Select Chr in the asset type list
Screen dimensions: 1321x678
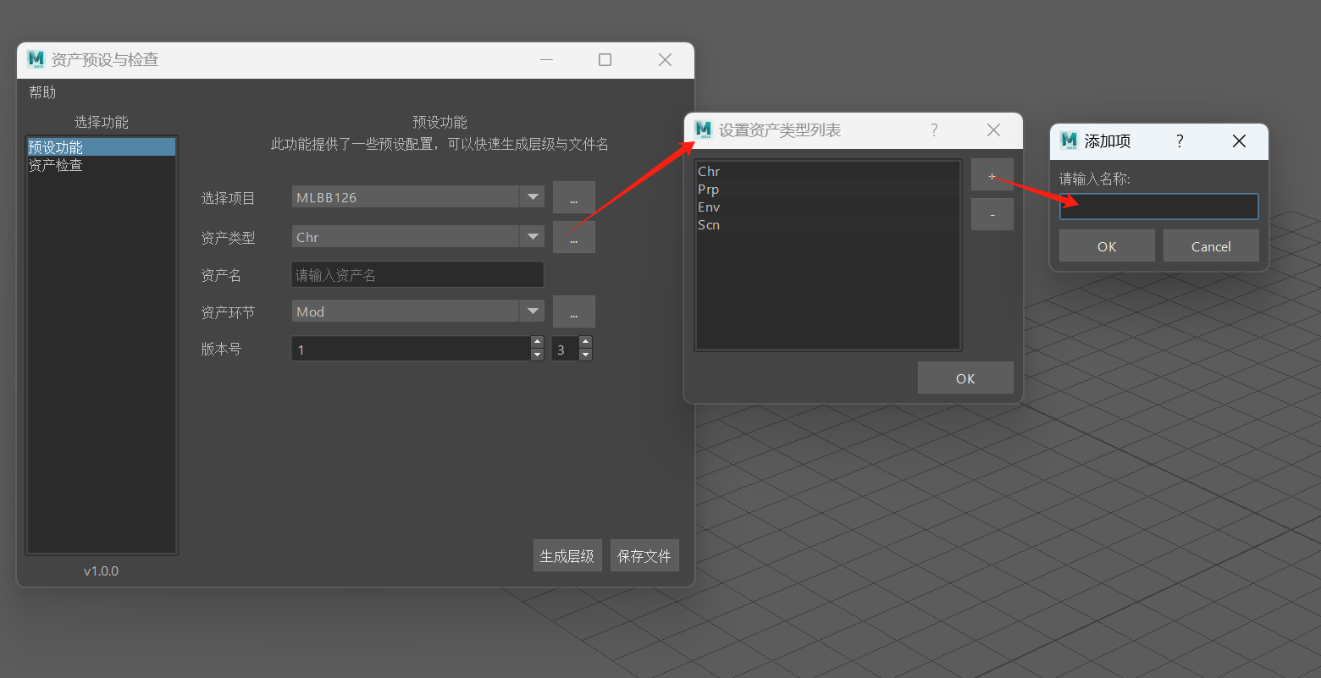[x=827, y=171]
